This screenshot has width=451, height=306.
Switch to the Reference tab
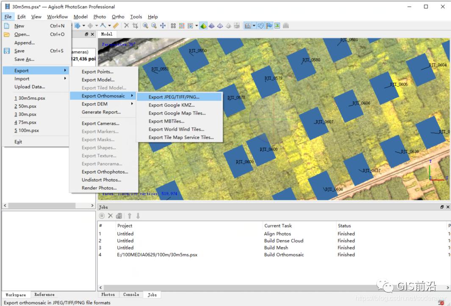tap(44, 295)
